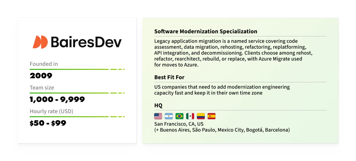The width and height of the screenshot is (356, 161).
Task: Click the Mexico flag icon
Action: pos(190,116)
